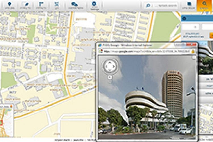Click up arrow on Street View compass
Viewport: 213px width, 142px height.
click(110, 63)
